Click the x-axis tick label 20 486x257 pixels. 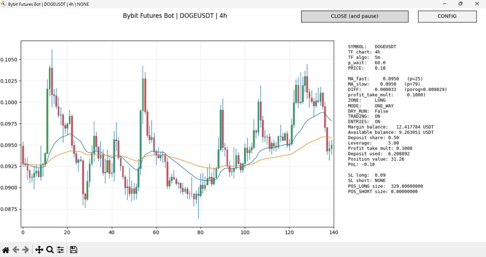67,232
